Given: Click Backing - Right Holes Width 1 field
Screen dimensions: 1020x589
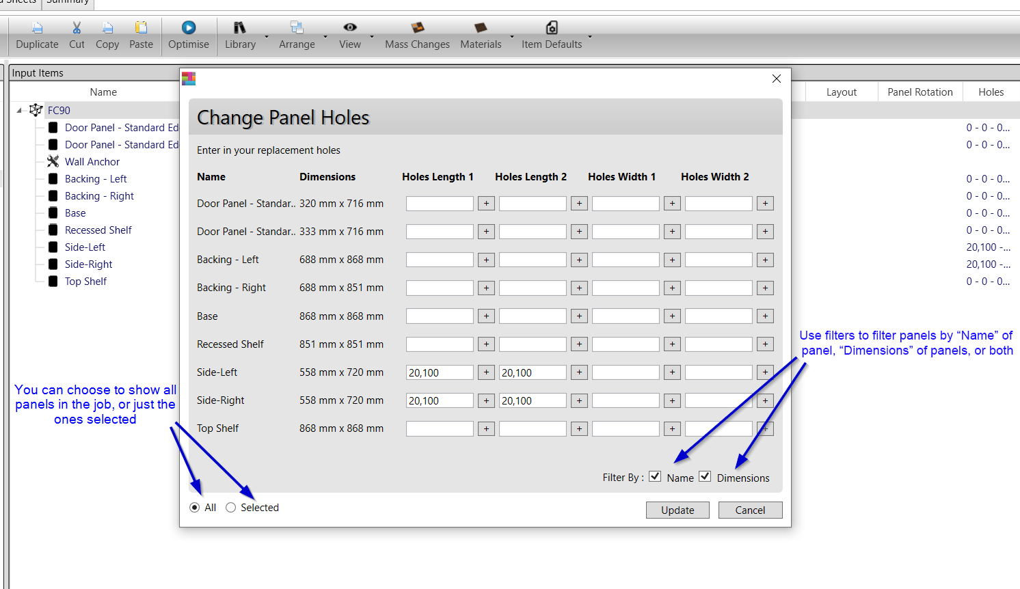Looking at the screenshot, I should (626, 288).
